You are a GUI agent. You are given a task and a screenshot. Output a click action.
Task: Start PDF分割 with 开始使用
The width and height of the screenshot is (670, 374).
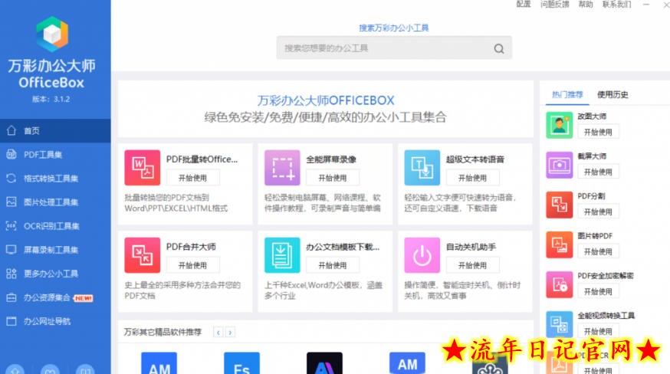(x=598, y=212)
